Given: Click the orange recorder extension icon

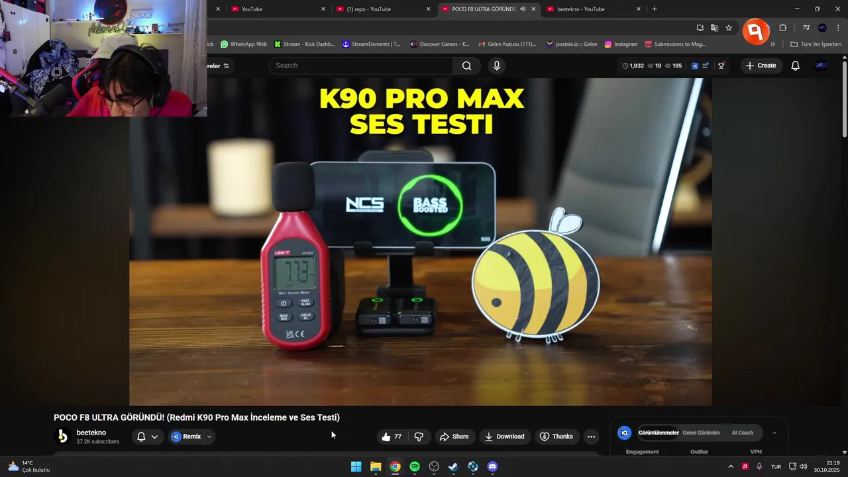Looking at the screenshot, I should 755,30.
